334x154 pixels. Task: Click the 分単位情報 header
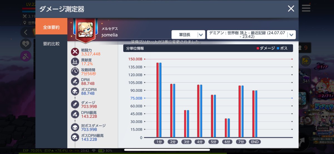coord(135,48)
